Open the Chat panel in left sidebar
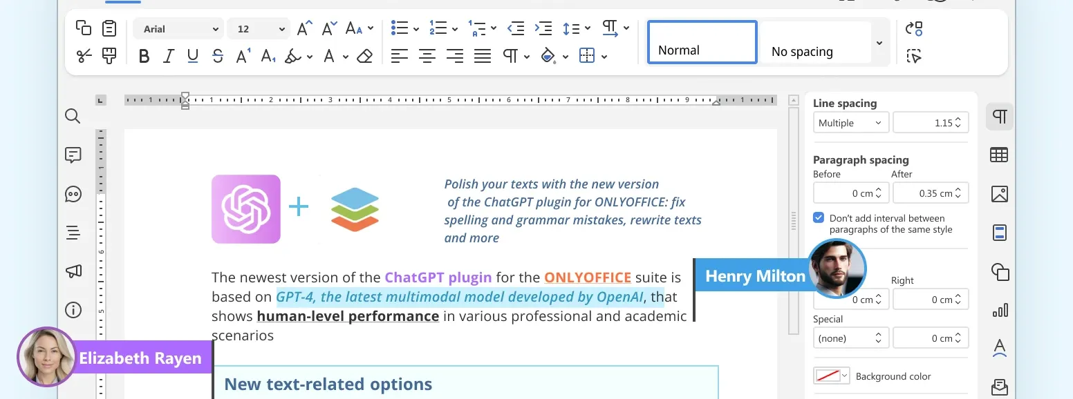Viewport: 1073px width, 399px height. (x=73, y=194)
